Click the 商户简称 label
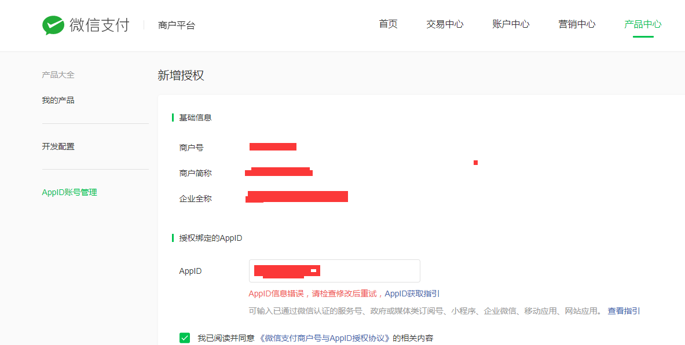The image size is (685, 345). [195, 174]
